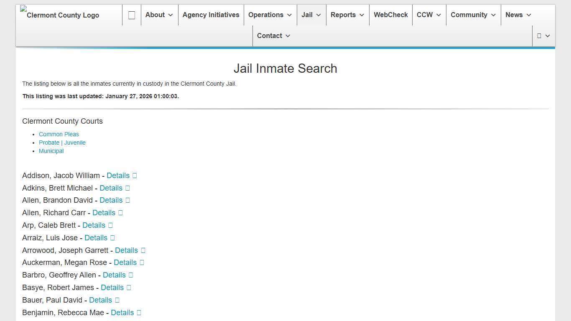This screenshot has height=321, width=571.
Task: Select Agency Initiatives in the navigation bar
Action: tap(211, 15)
